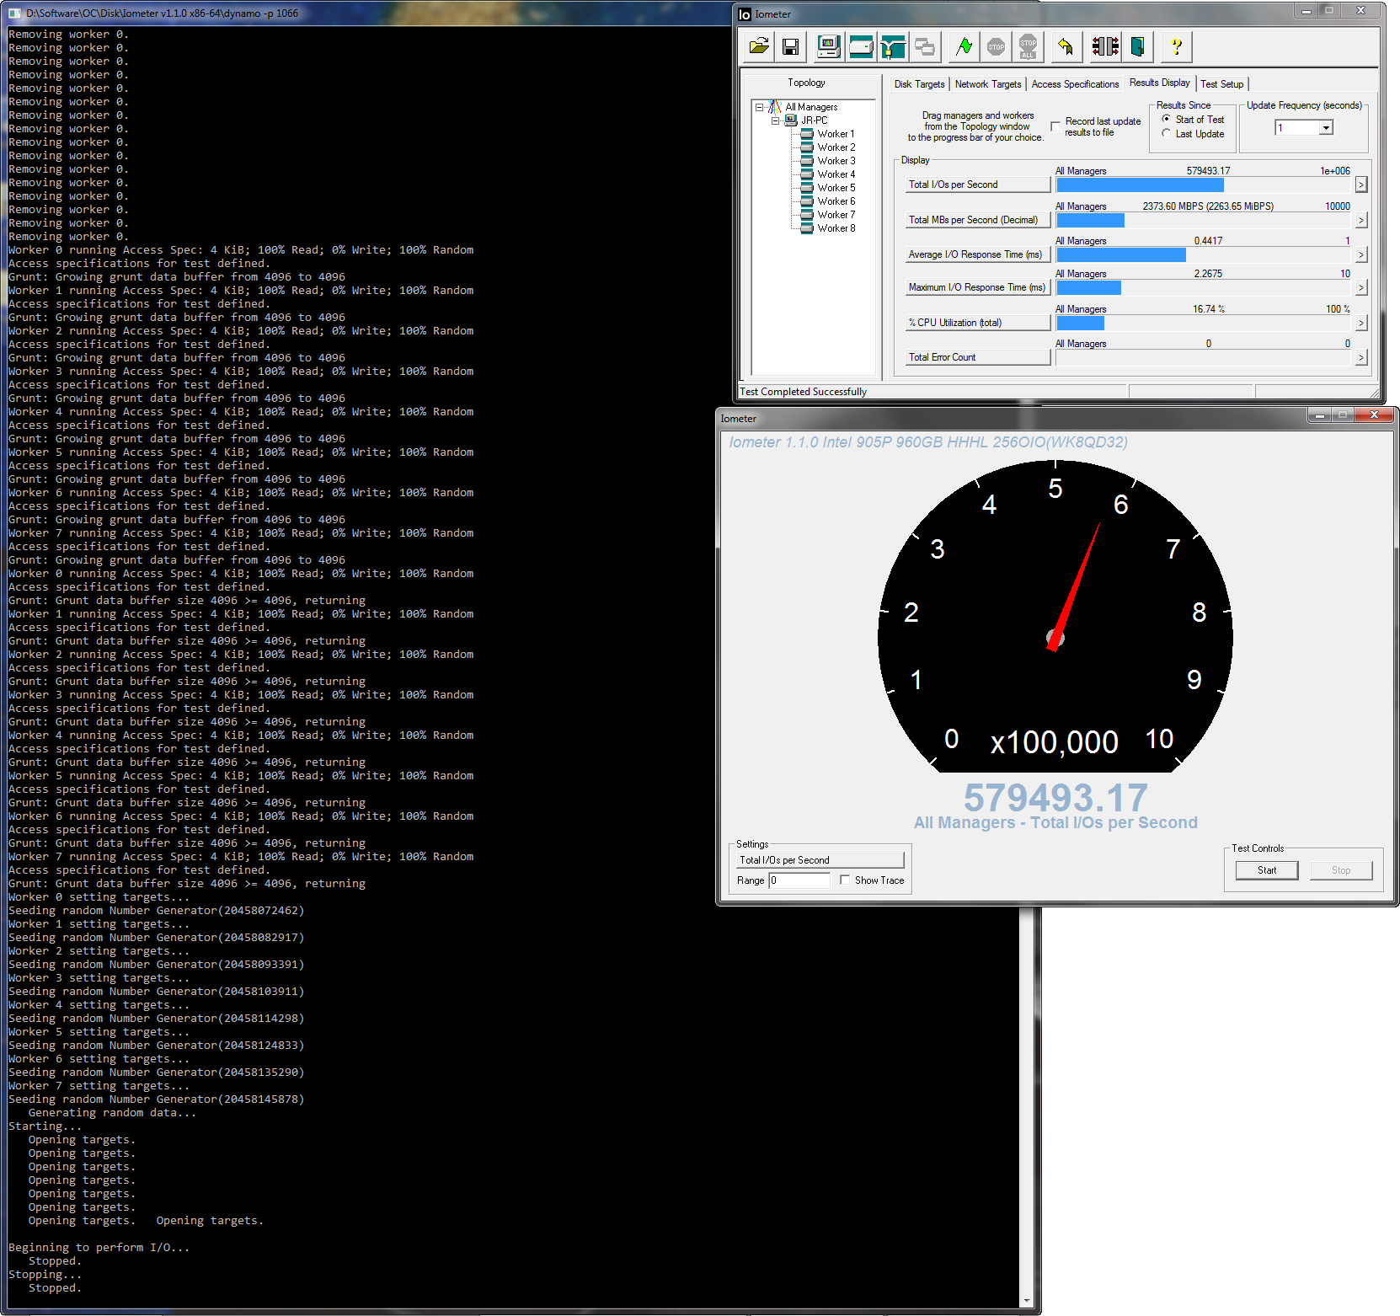Expand Total MBs per Second arrow button

coord(1360,220)
